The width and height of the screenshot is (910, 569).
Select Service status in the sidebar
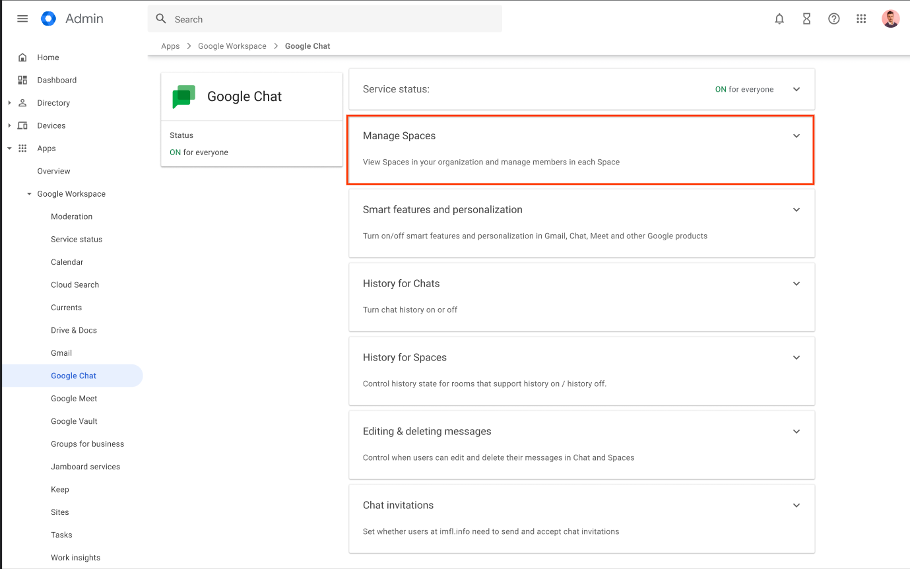tap(77, 240)
